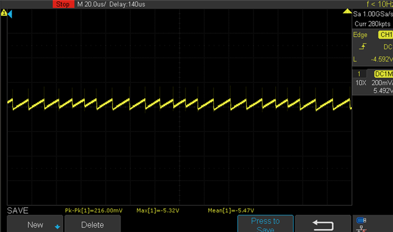The image size is (393, 232).
Task: Click the trigger level -4.592V value
Action: pyautogui.click(x=382, y=60)
